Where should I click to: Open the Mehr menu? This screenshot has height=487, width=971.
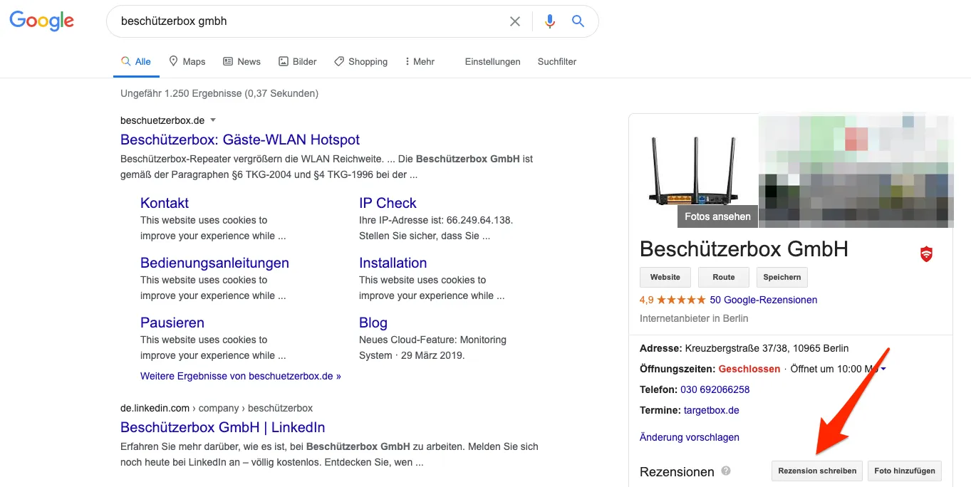(x=419, y=61)
